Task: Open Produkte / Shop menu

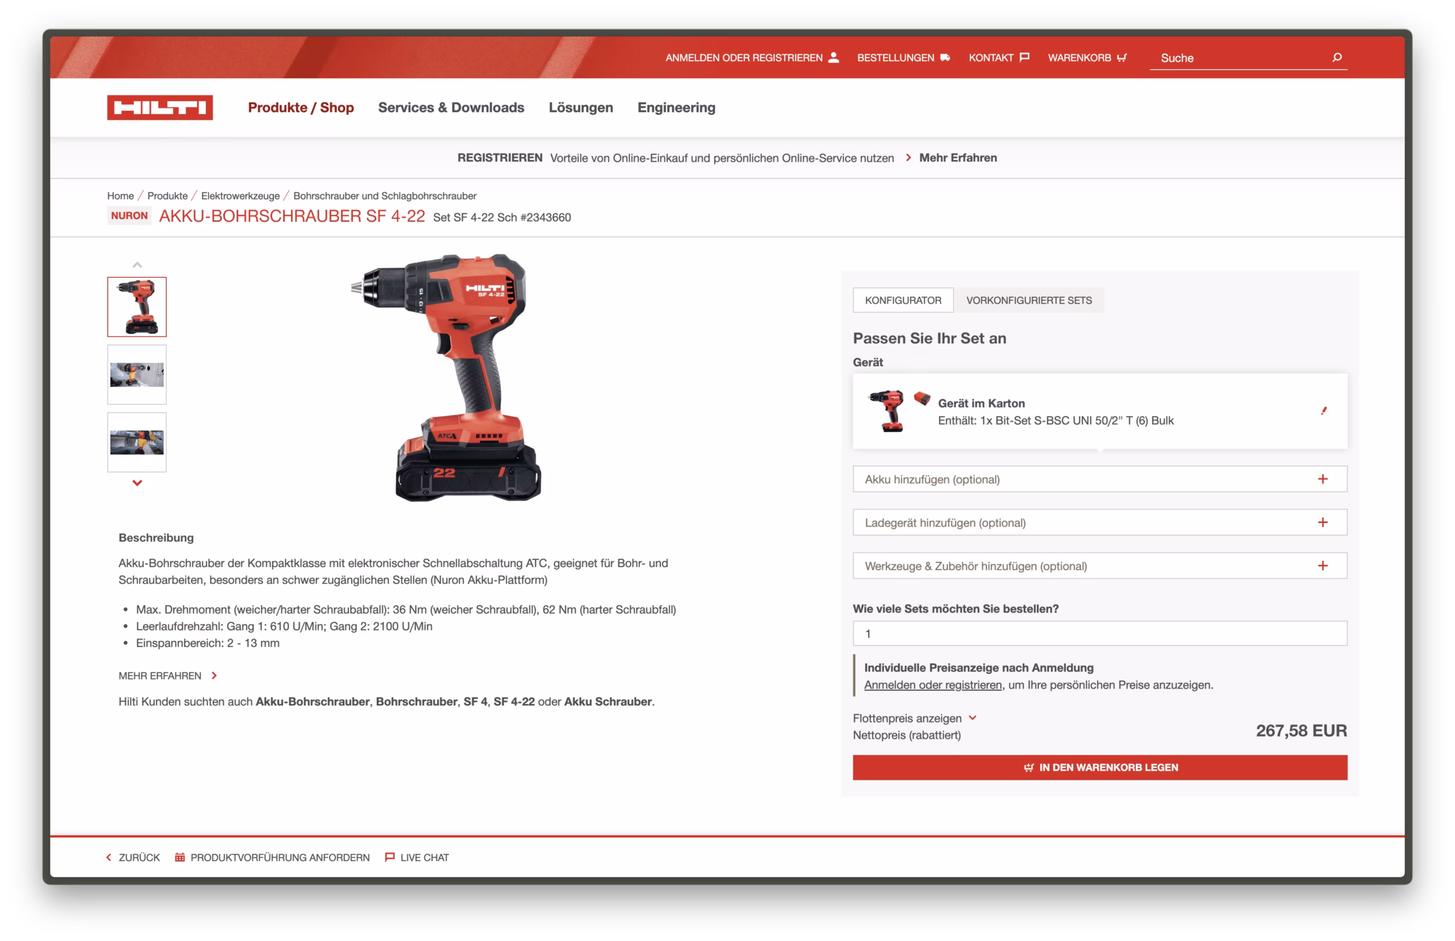Action: [x=300, y=108]
